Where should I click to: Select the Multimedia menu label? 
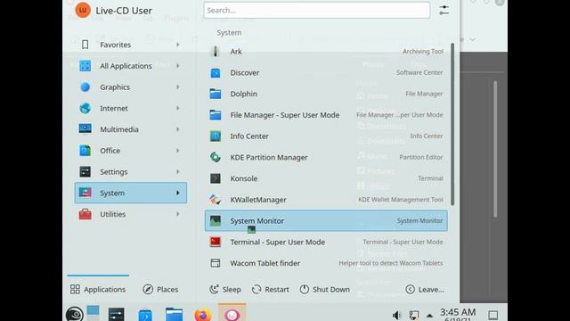pos(119,129)
